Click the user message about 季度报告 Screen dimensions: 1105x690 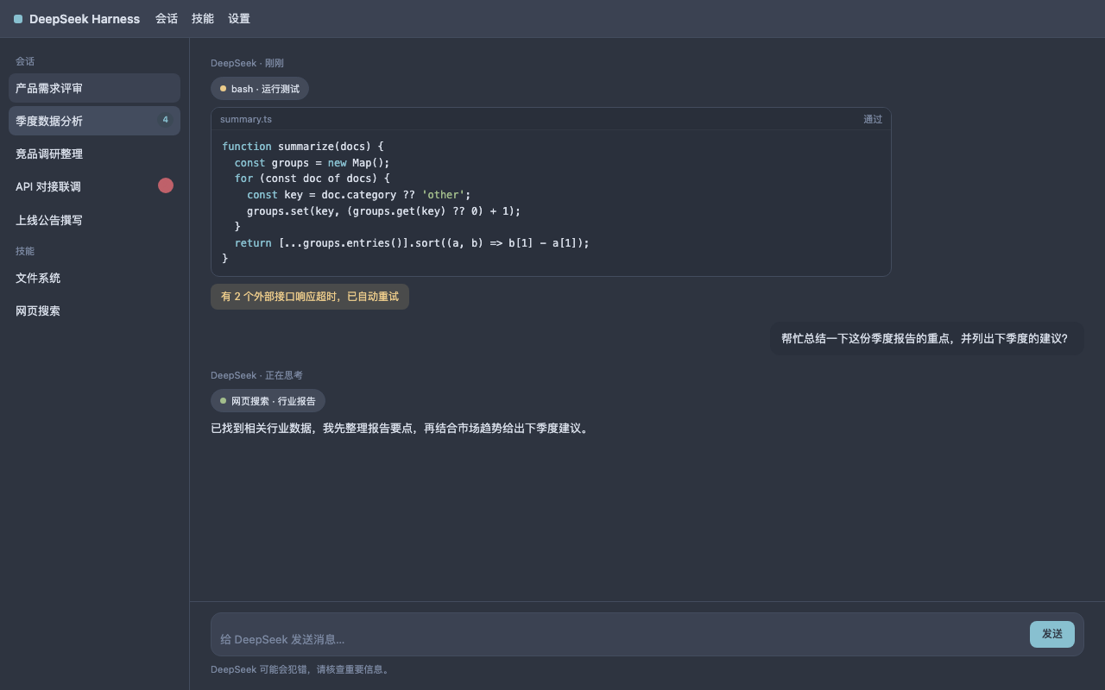pos(926,339)
